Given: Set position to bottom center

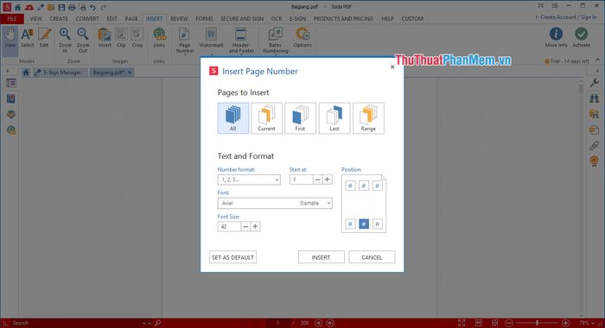Looking at the screenshot, I should click(x=364, y=224).
